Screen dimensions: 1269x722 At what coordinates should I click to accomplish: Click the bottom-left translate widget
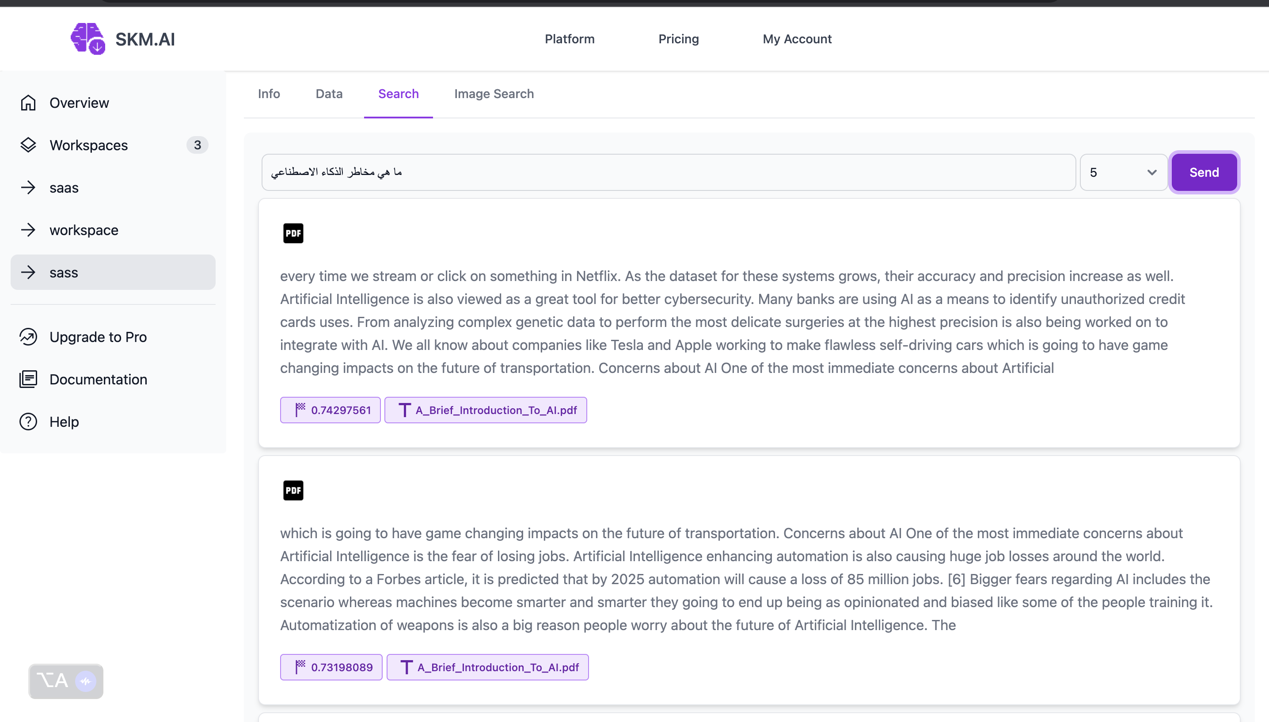pos(65,681)
